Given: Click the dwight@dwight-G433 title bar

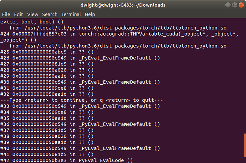Looking at the screenshot, I should 123,5.
